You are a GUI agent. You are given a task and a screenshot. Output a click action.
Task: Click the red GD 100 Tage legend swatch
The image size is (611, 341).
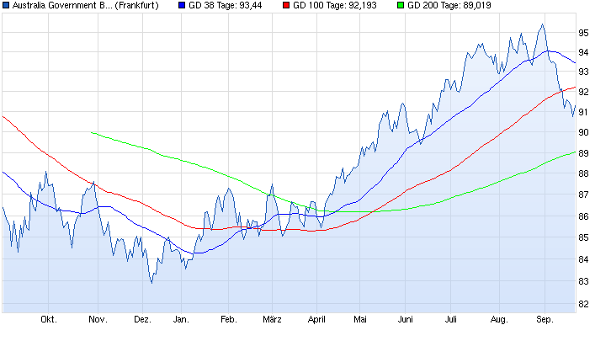tap(286, 6)
